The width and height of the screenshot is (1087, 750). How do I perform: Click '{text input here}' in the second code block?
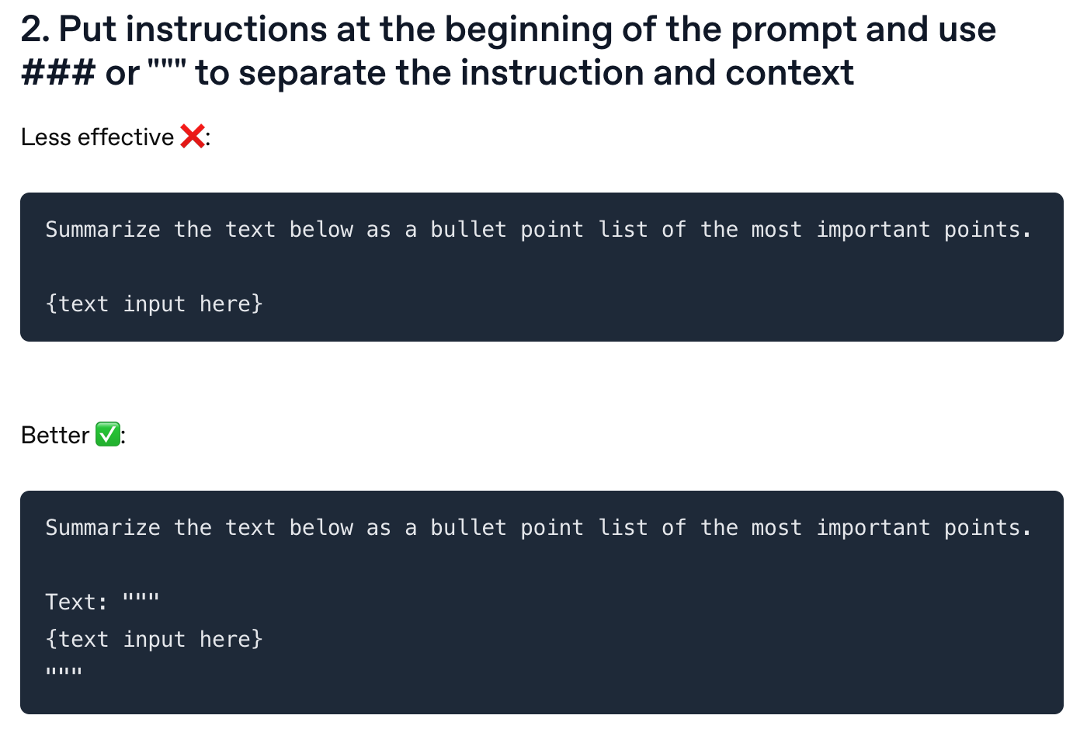[155, 639]
